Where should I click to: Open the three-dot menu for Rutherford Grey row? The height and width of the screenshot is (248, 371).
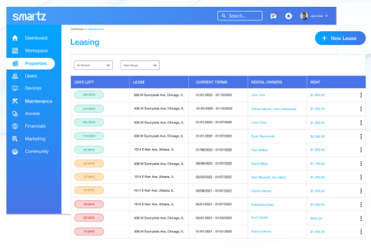click(361, 205)
